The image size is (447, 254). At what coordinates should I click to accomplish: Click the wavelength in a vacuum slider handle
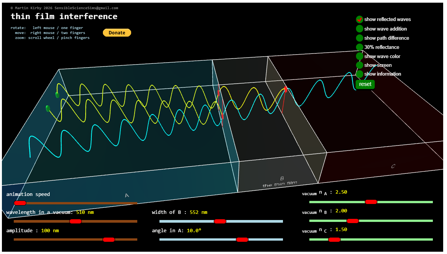(x=75, y=221)
